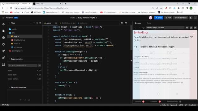
Task: Click the Add Dependency search field
Action: coord(23,65)
